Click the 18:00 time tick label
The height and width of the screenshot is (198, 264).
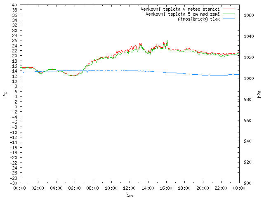pos(184,188)
